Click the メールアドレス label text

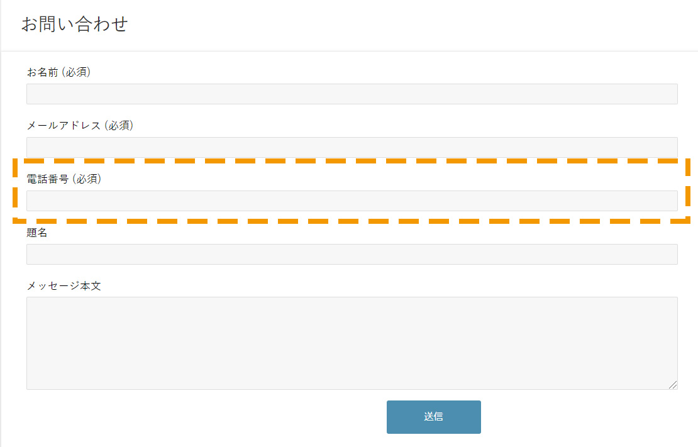pos(64,125)
